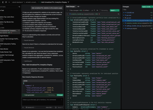Select CLAUDE.md in the Changes list
This screenshot has width=153, height=110.
tap(138, 13)
